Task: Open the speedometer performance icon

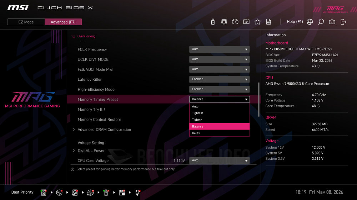Action: tap(235, 22)
